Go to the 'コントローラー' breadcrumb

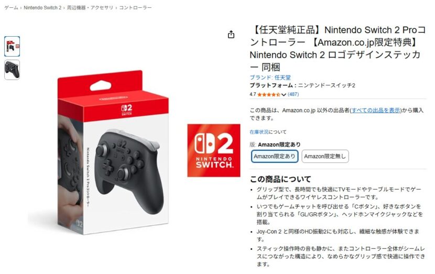pos(135,8)
